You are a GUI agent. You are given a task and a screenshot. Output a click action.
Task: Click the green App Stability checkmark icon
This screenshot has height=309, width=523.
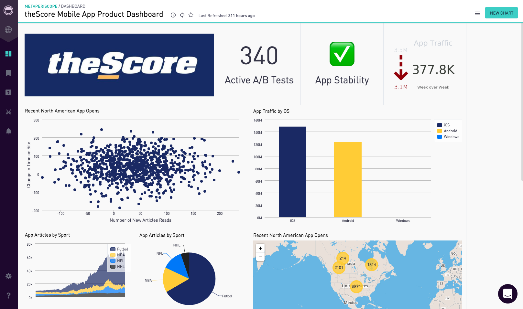tap(342, 54)
